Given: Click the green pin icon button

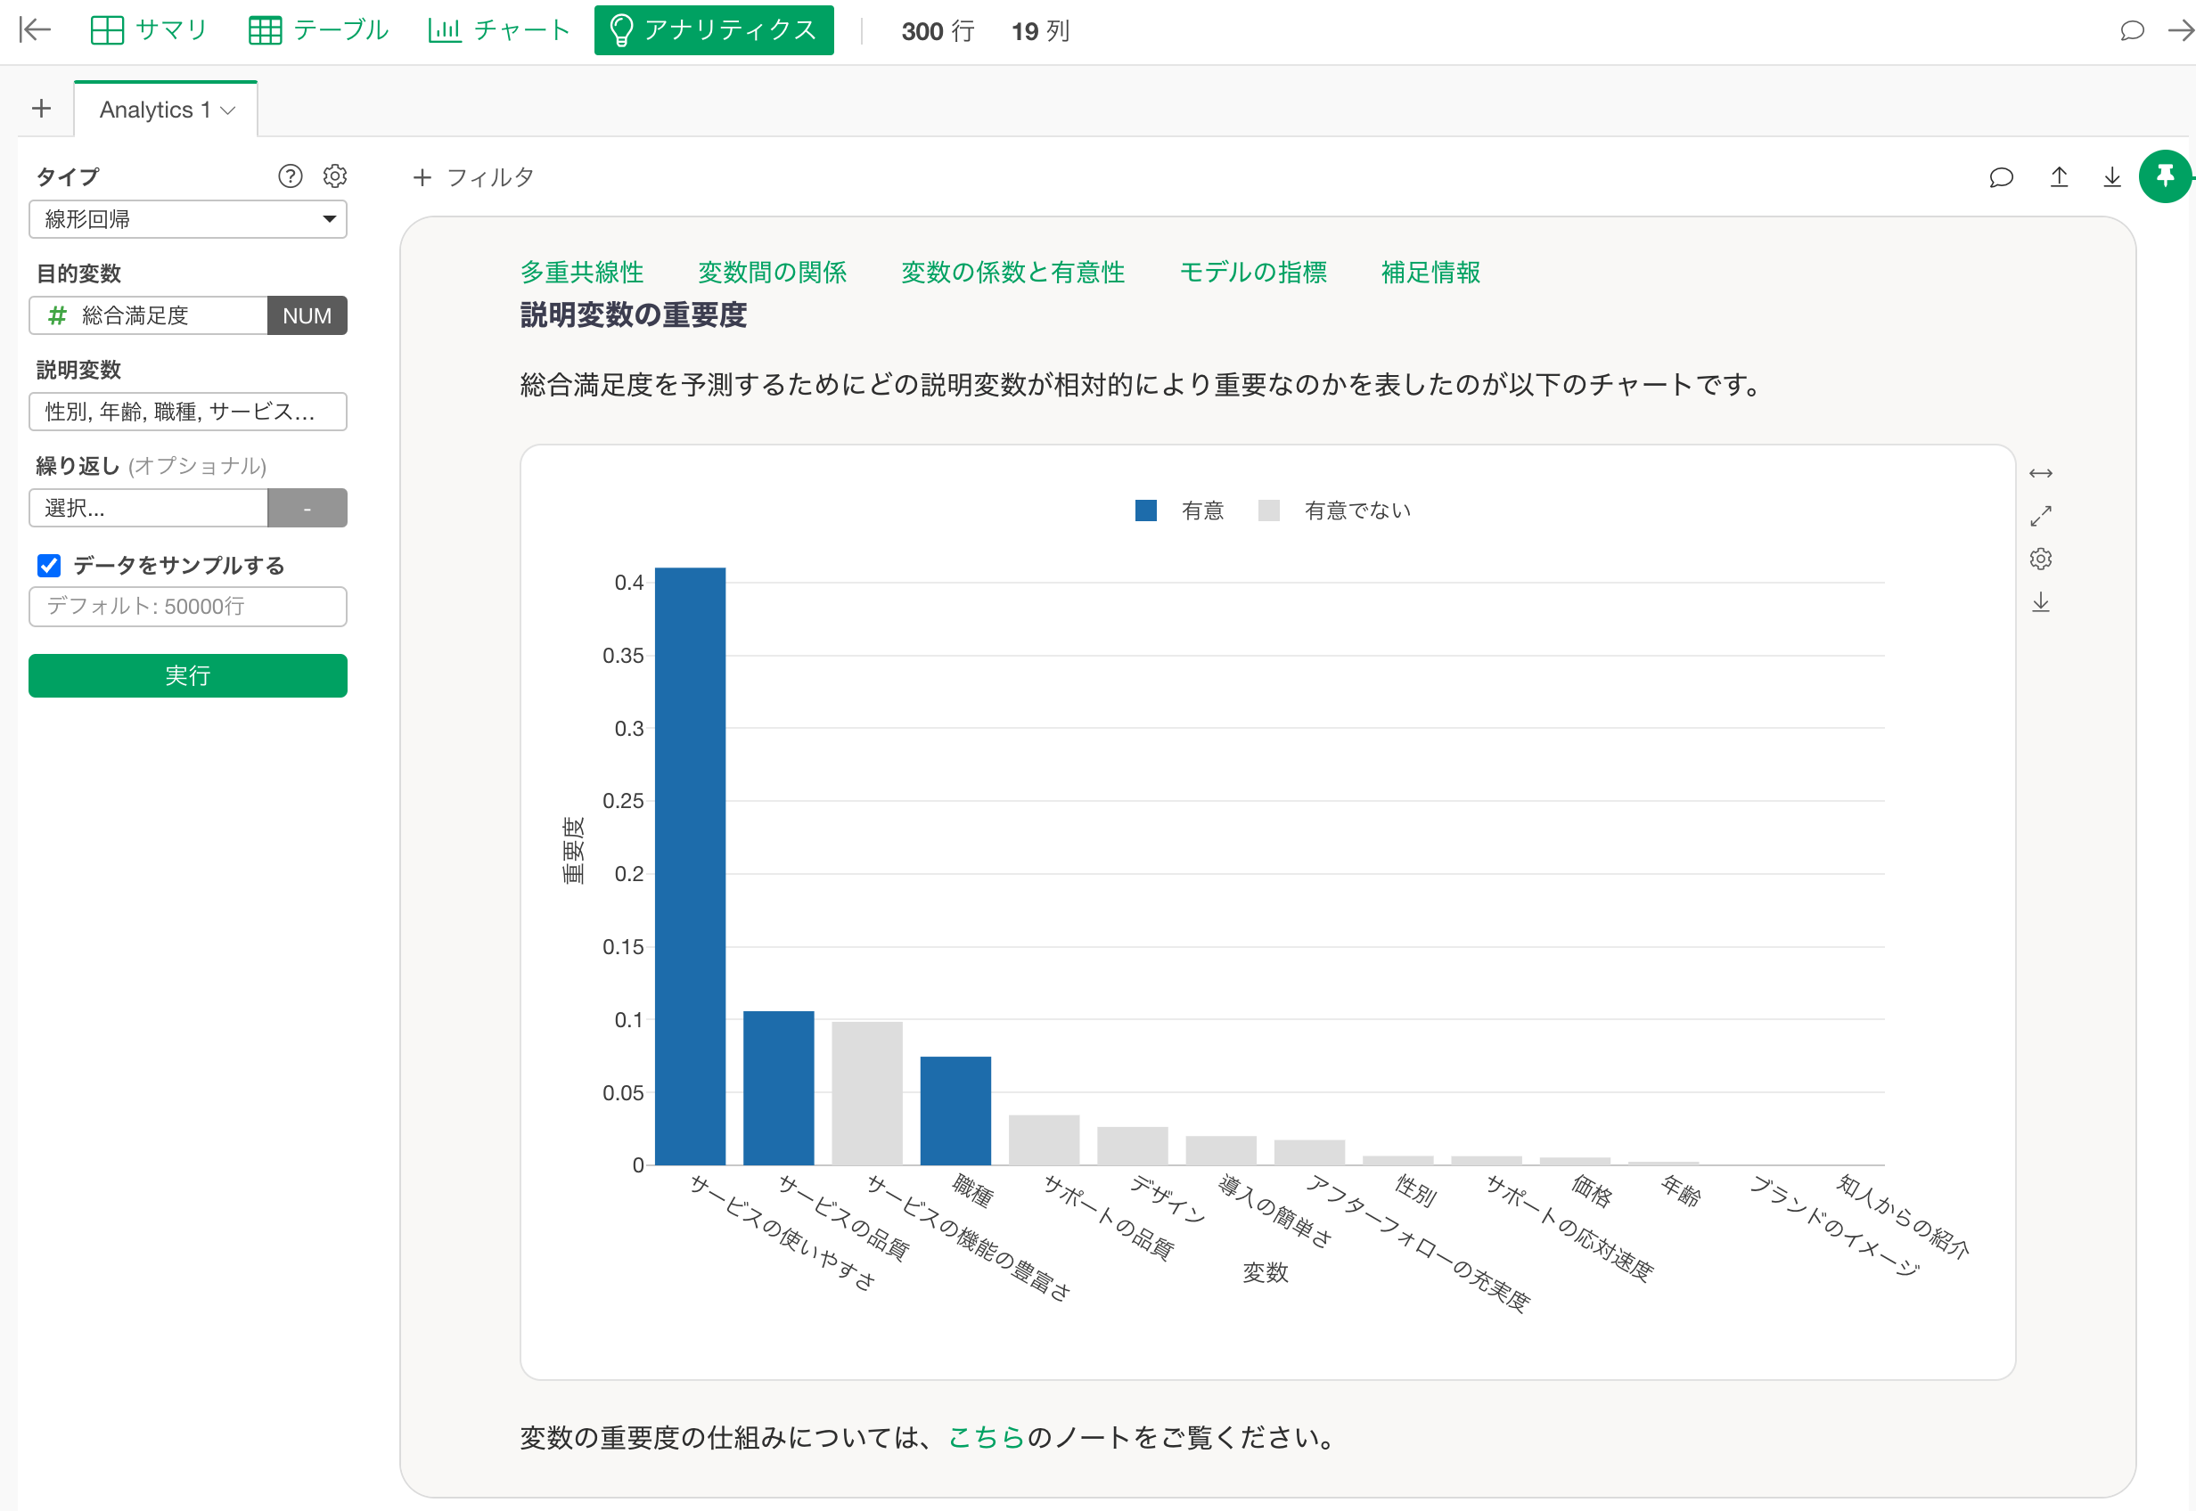Looking at the screenshot, I should click(x=2164, y=176).
